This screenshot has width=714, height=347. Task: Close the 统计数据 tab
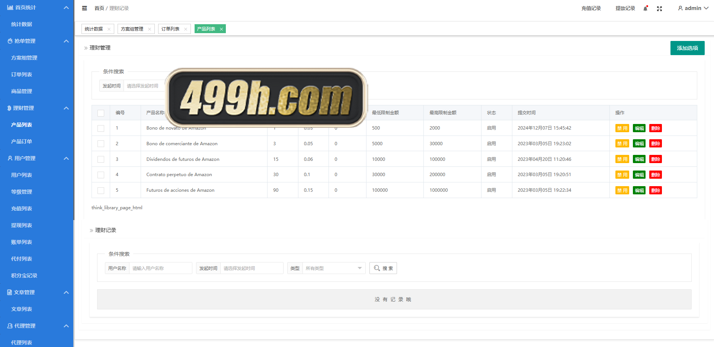pos(109,29)
